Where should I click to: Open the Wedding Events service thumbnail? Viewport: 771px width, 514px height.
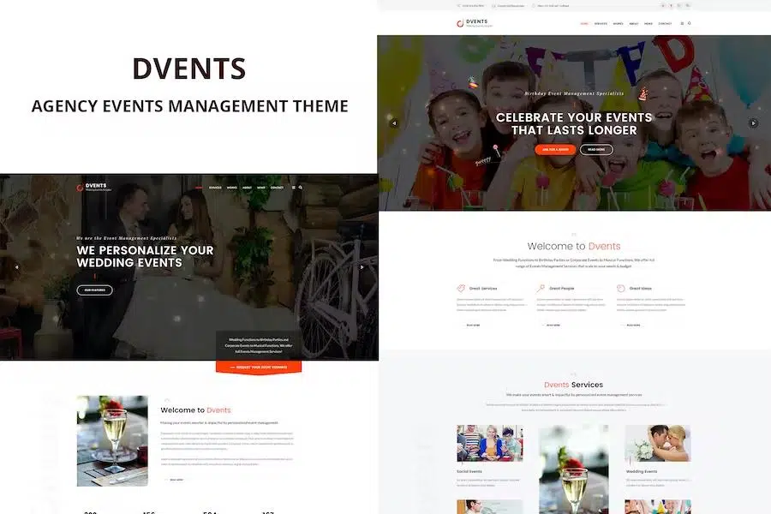click(x=657, y=444)
